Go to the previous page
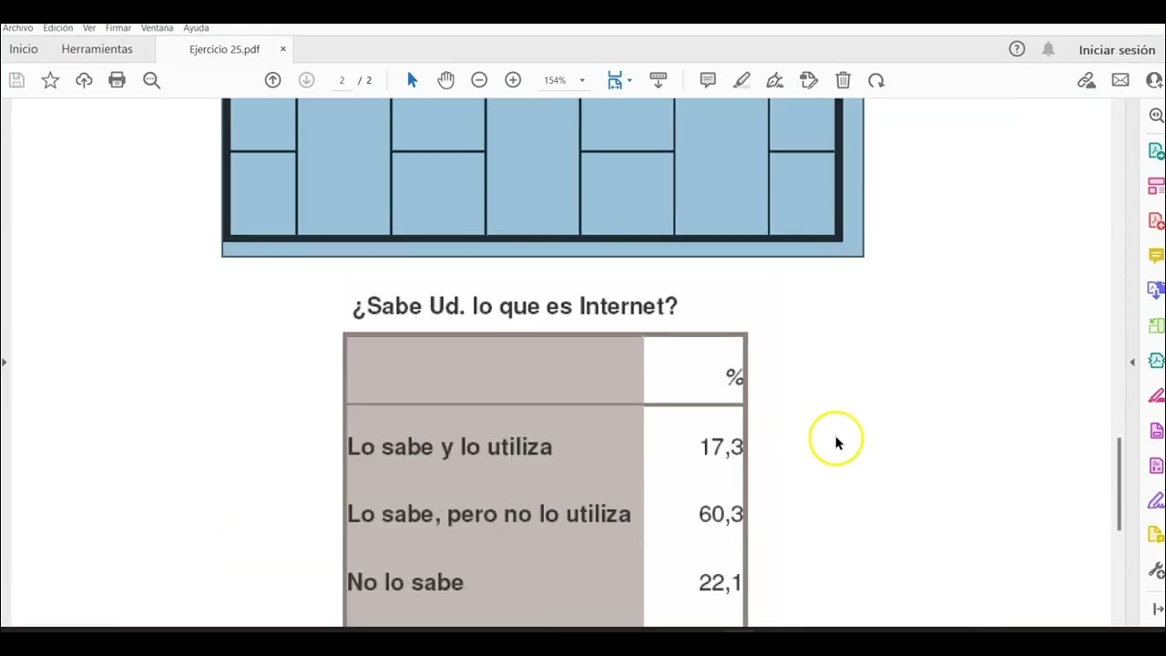The image size is (1166, 656). 272,80
